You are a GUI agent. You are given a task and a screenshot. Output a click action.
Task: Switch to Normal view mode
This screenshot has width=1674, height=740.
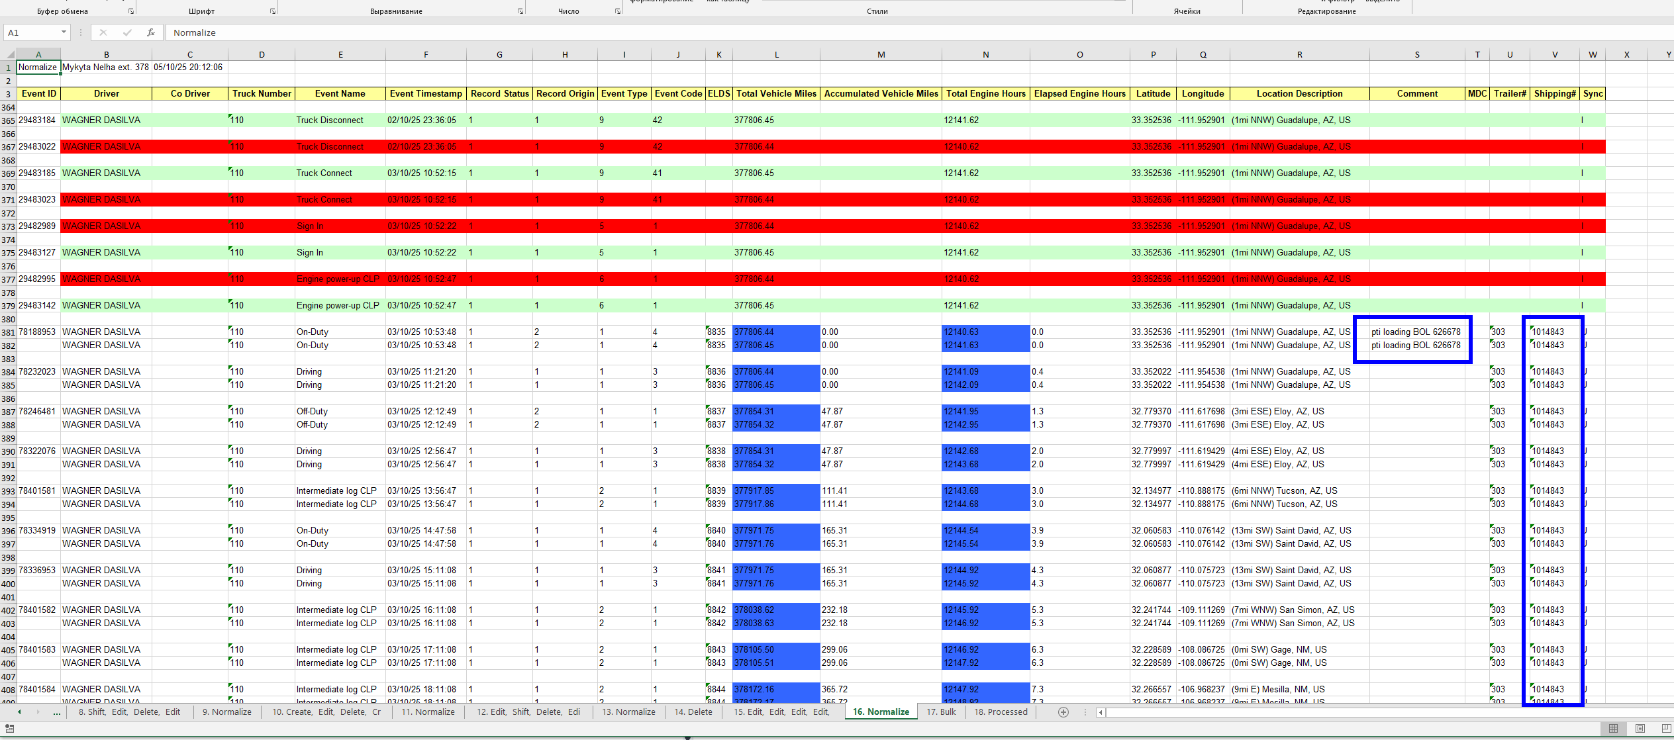tap(1613, 728)
